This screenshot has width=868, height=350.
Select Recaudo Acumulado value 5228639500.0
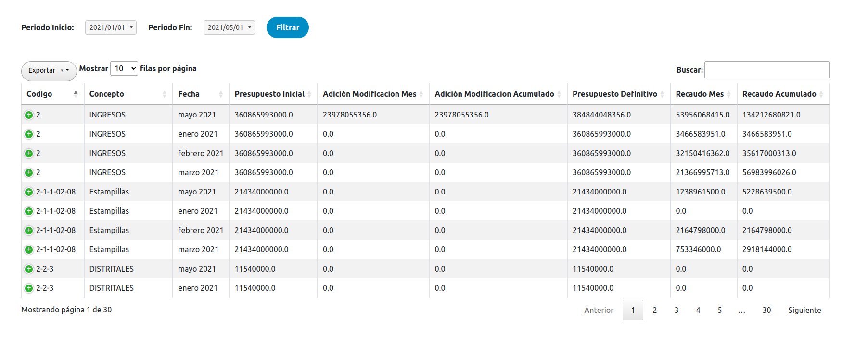point(767,192)
